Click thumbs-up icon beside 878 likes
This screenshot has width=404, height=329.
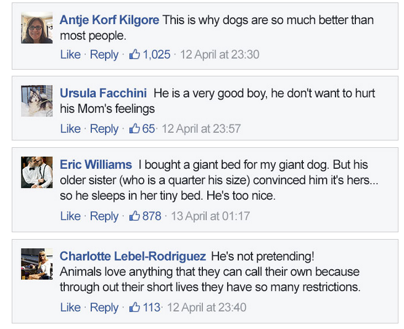point(134,216)
